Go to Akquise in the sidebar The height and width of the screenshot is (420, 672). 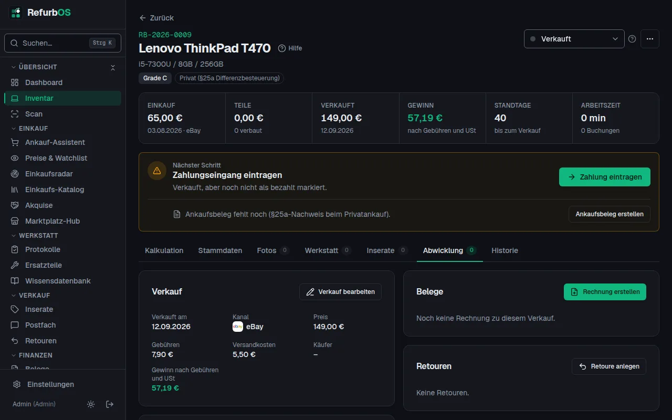[x=62, y=205]
